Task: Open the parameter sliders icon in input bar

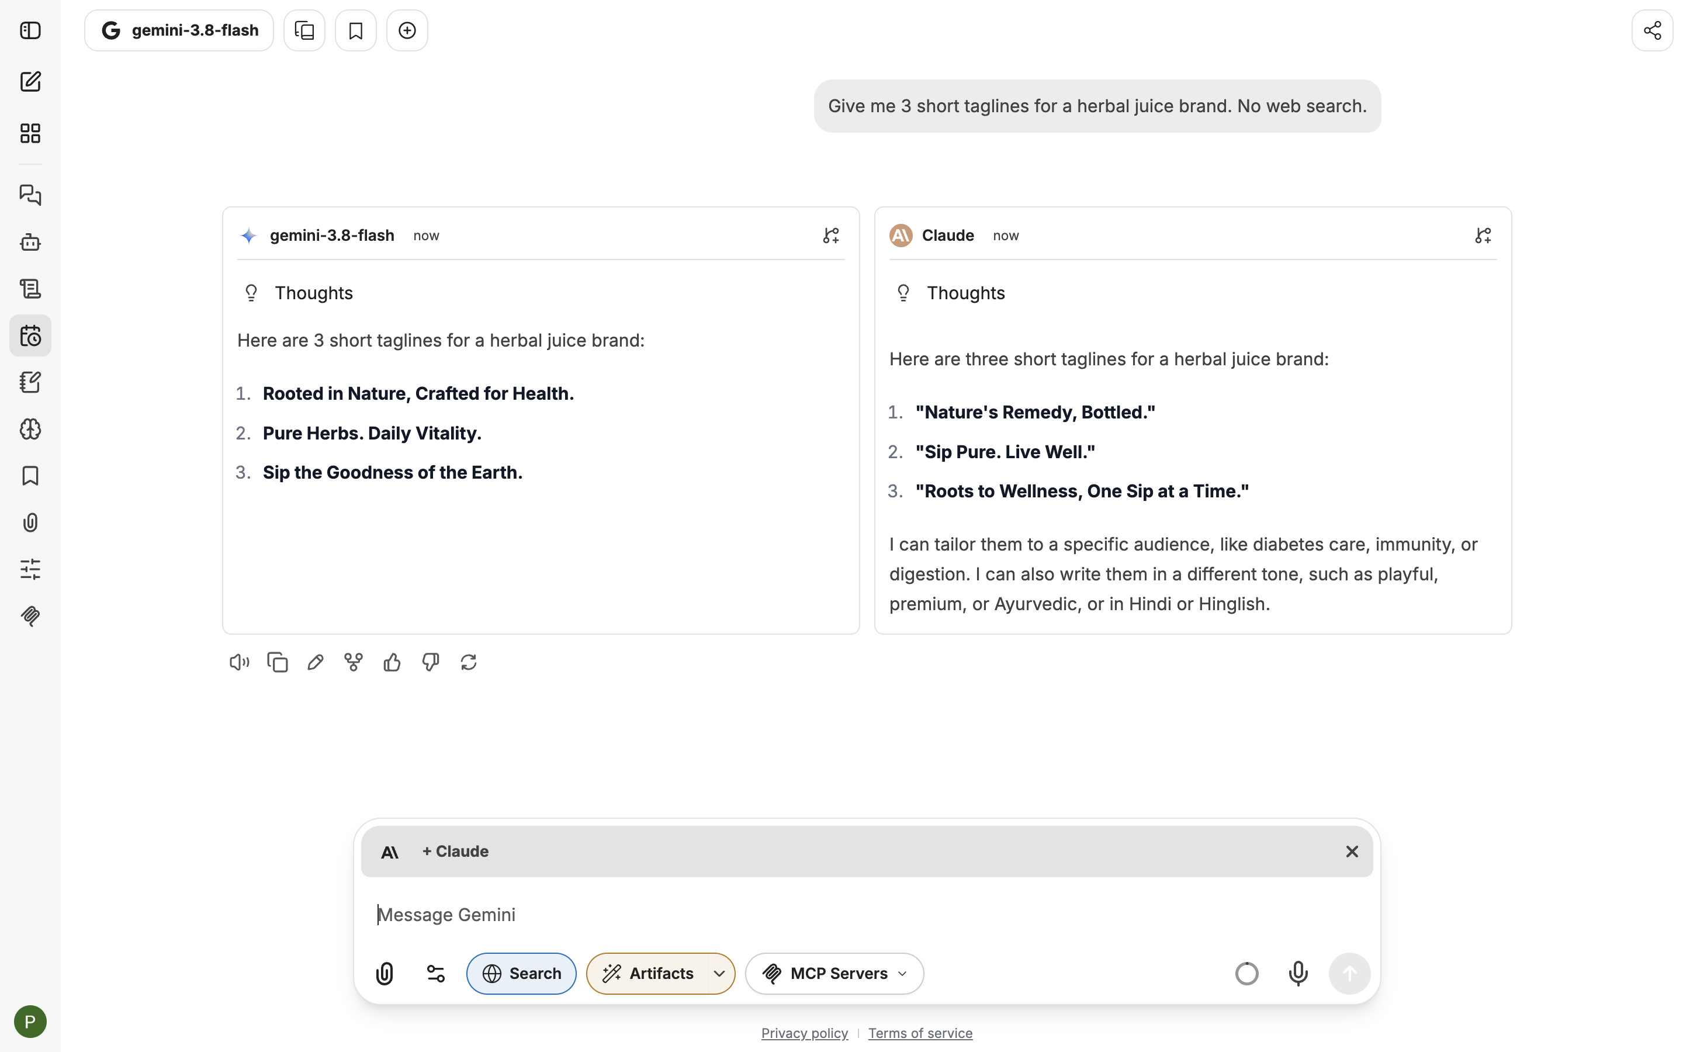Action: coord(436,973)
